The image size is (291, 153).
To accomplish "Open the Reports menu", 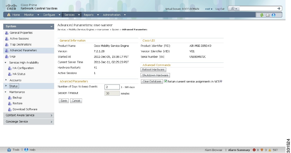I will [x=89, y=15].
